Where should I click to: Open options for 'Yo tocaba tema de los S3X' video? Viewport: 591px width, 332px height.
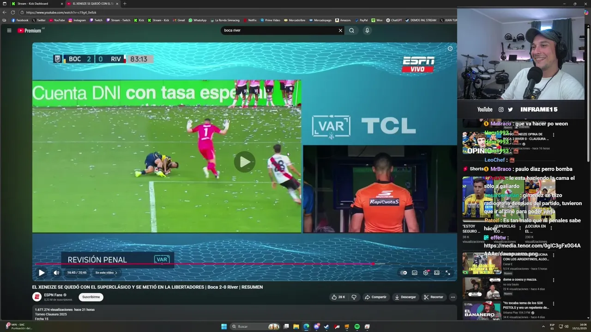(x=553, y=304)
